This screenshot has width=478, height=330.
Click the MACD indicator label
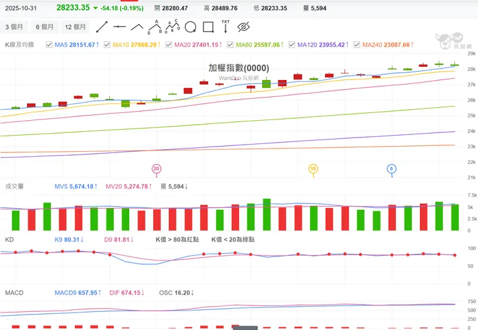coord(14,293)
